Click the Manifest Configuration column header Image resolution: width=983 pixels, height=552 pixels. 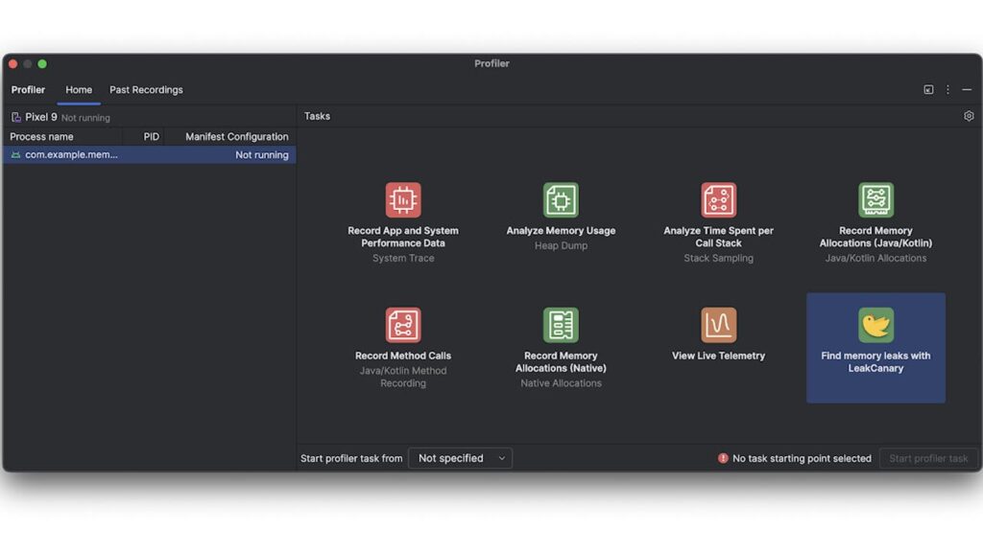pyautogui.click(x=236, y=137)
